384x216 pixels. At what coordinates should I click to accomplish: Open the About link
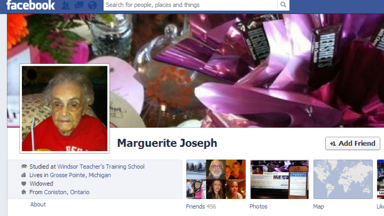click(x=38, y=204)
